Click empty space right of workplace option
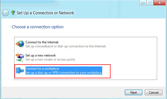 click(133, 71)
